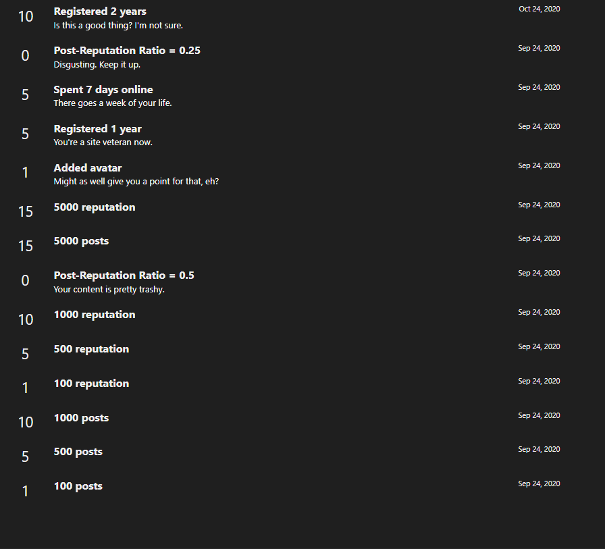Screen dimensions: 605x549
Task: Click the '5000 posts' achievement title
Action: point(81,241)
